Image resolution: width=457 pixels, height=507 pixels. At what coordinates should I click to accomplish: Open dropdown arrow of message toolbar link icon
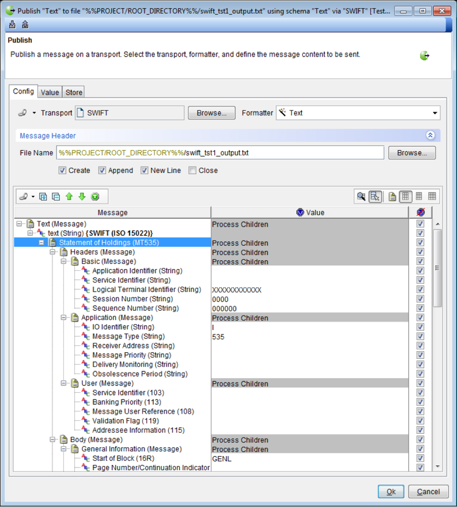click(x=33, y=196)
